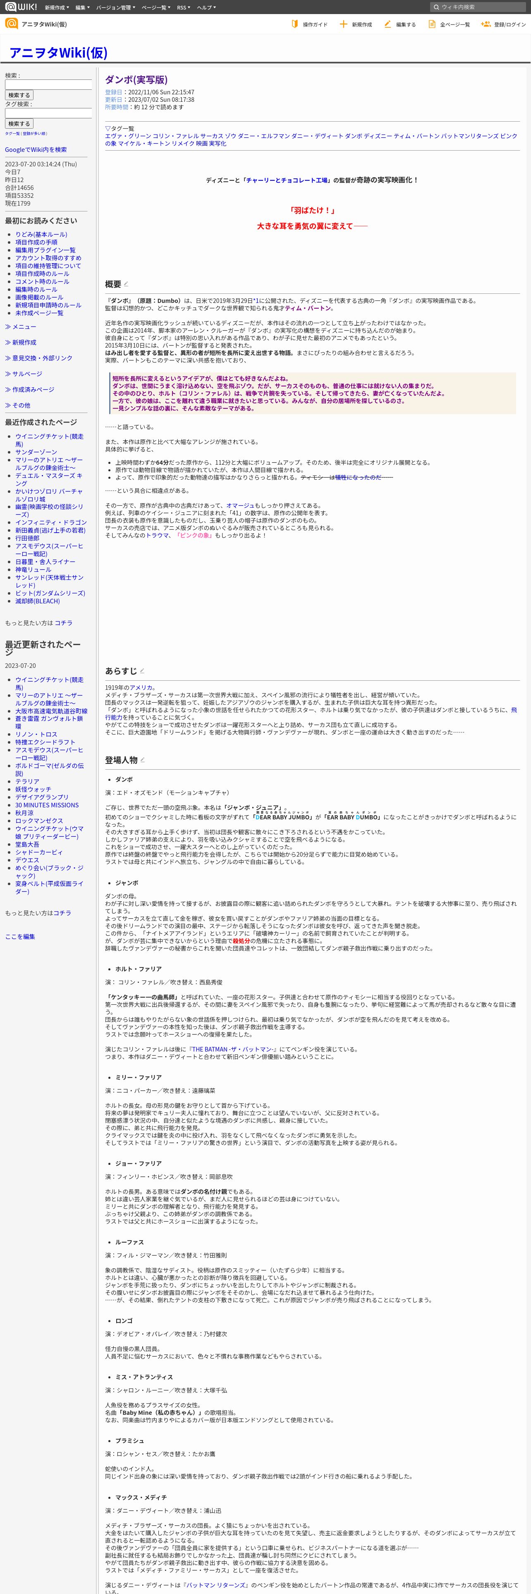Viewport: 531px width, 1594px height.
Task: Open THE BATMAN -ザ・バットマン- link
Action: (233, 1049)
